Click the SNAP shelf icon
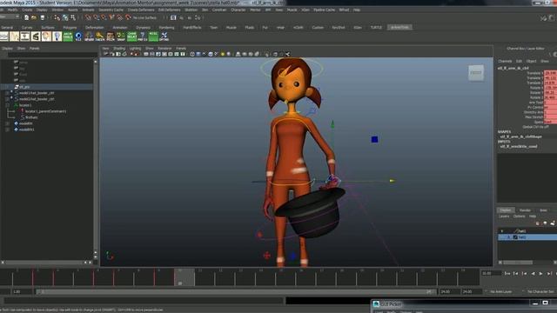This screenshot has height=313, width=557. coord(121,37)
